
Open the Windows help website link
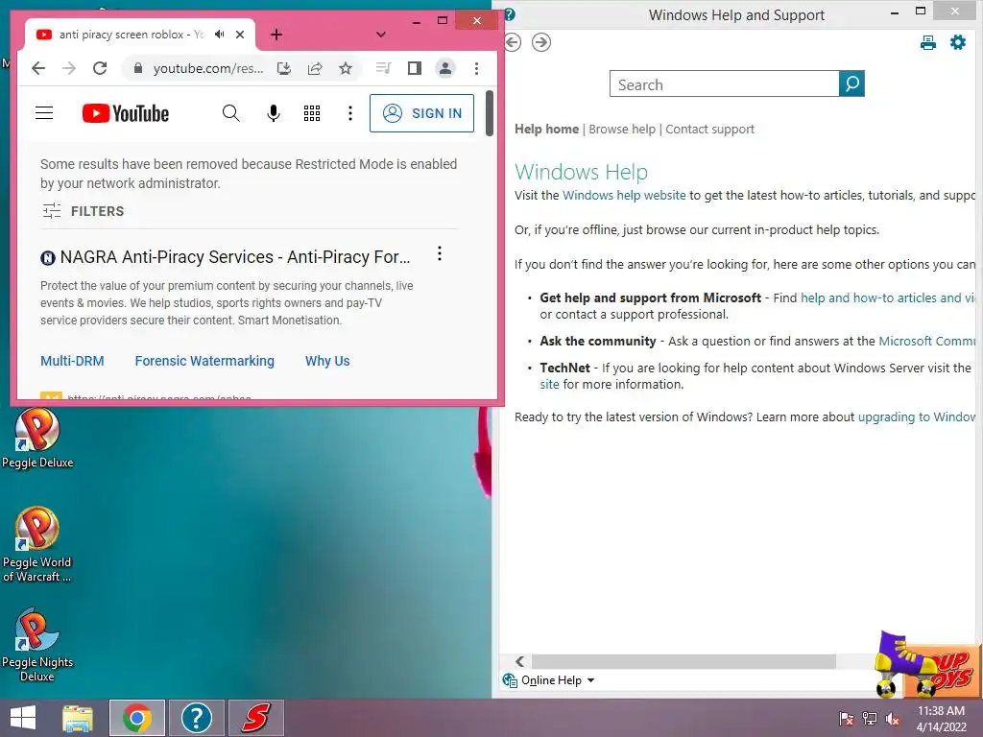624,196
